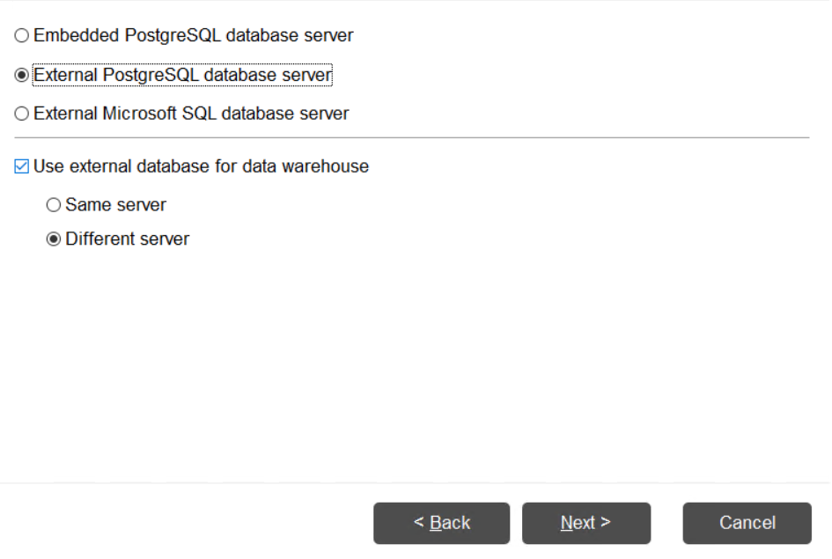Click the divider line below Microsoft SQL option
This screenshot has width=832, height=559.
pyautogui.click(x=411, y=138)
